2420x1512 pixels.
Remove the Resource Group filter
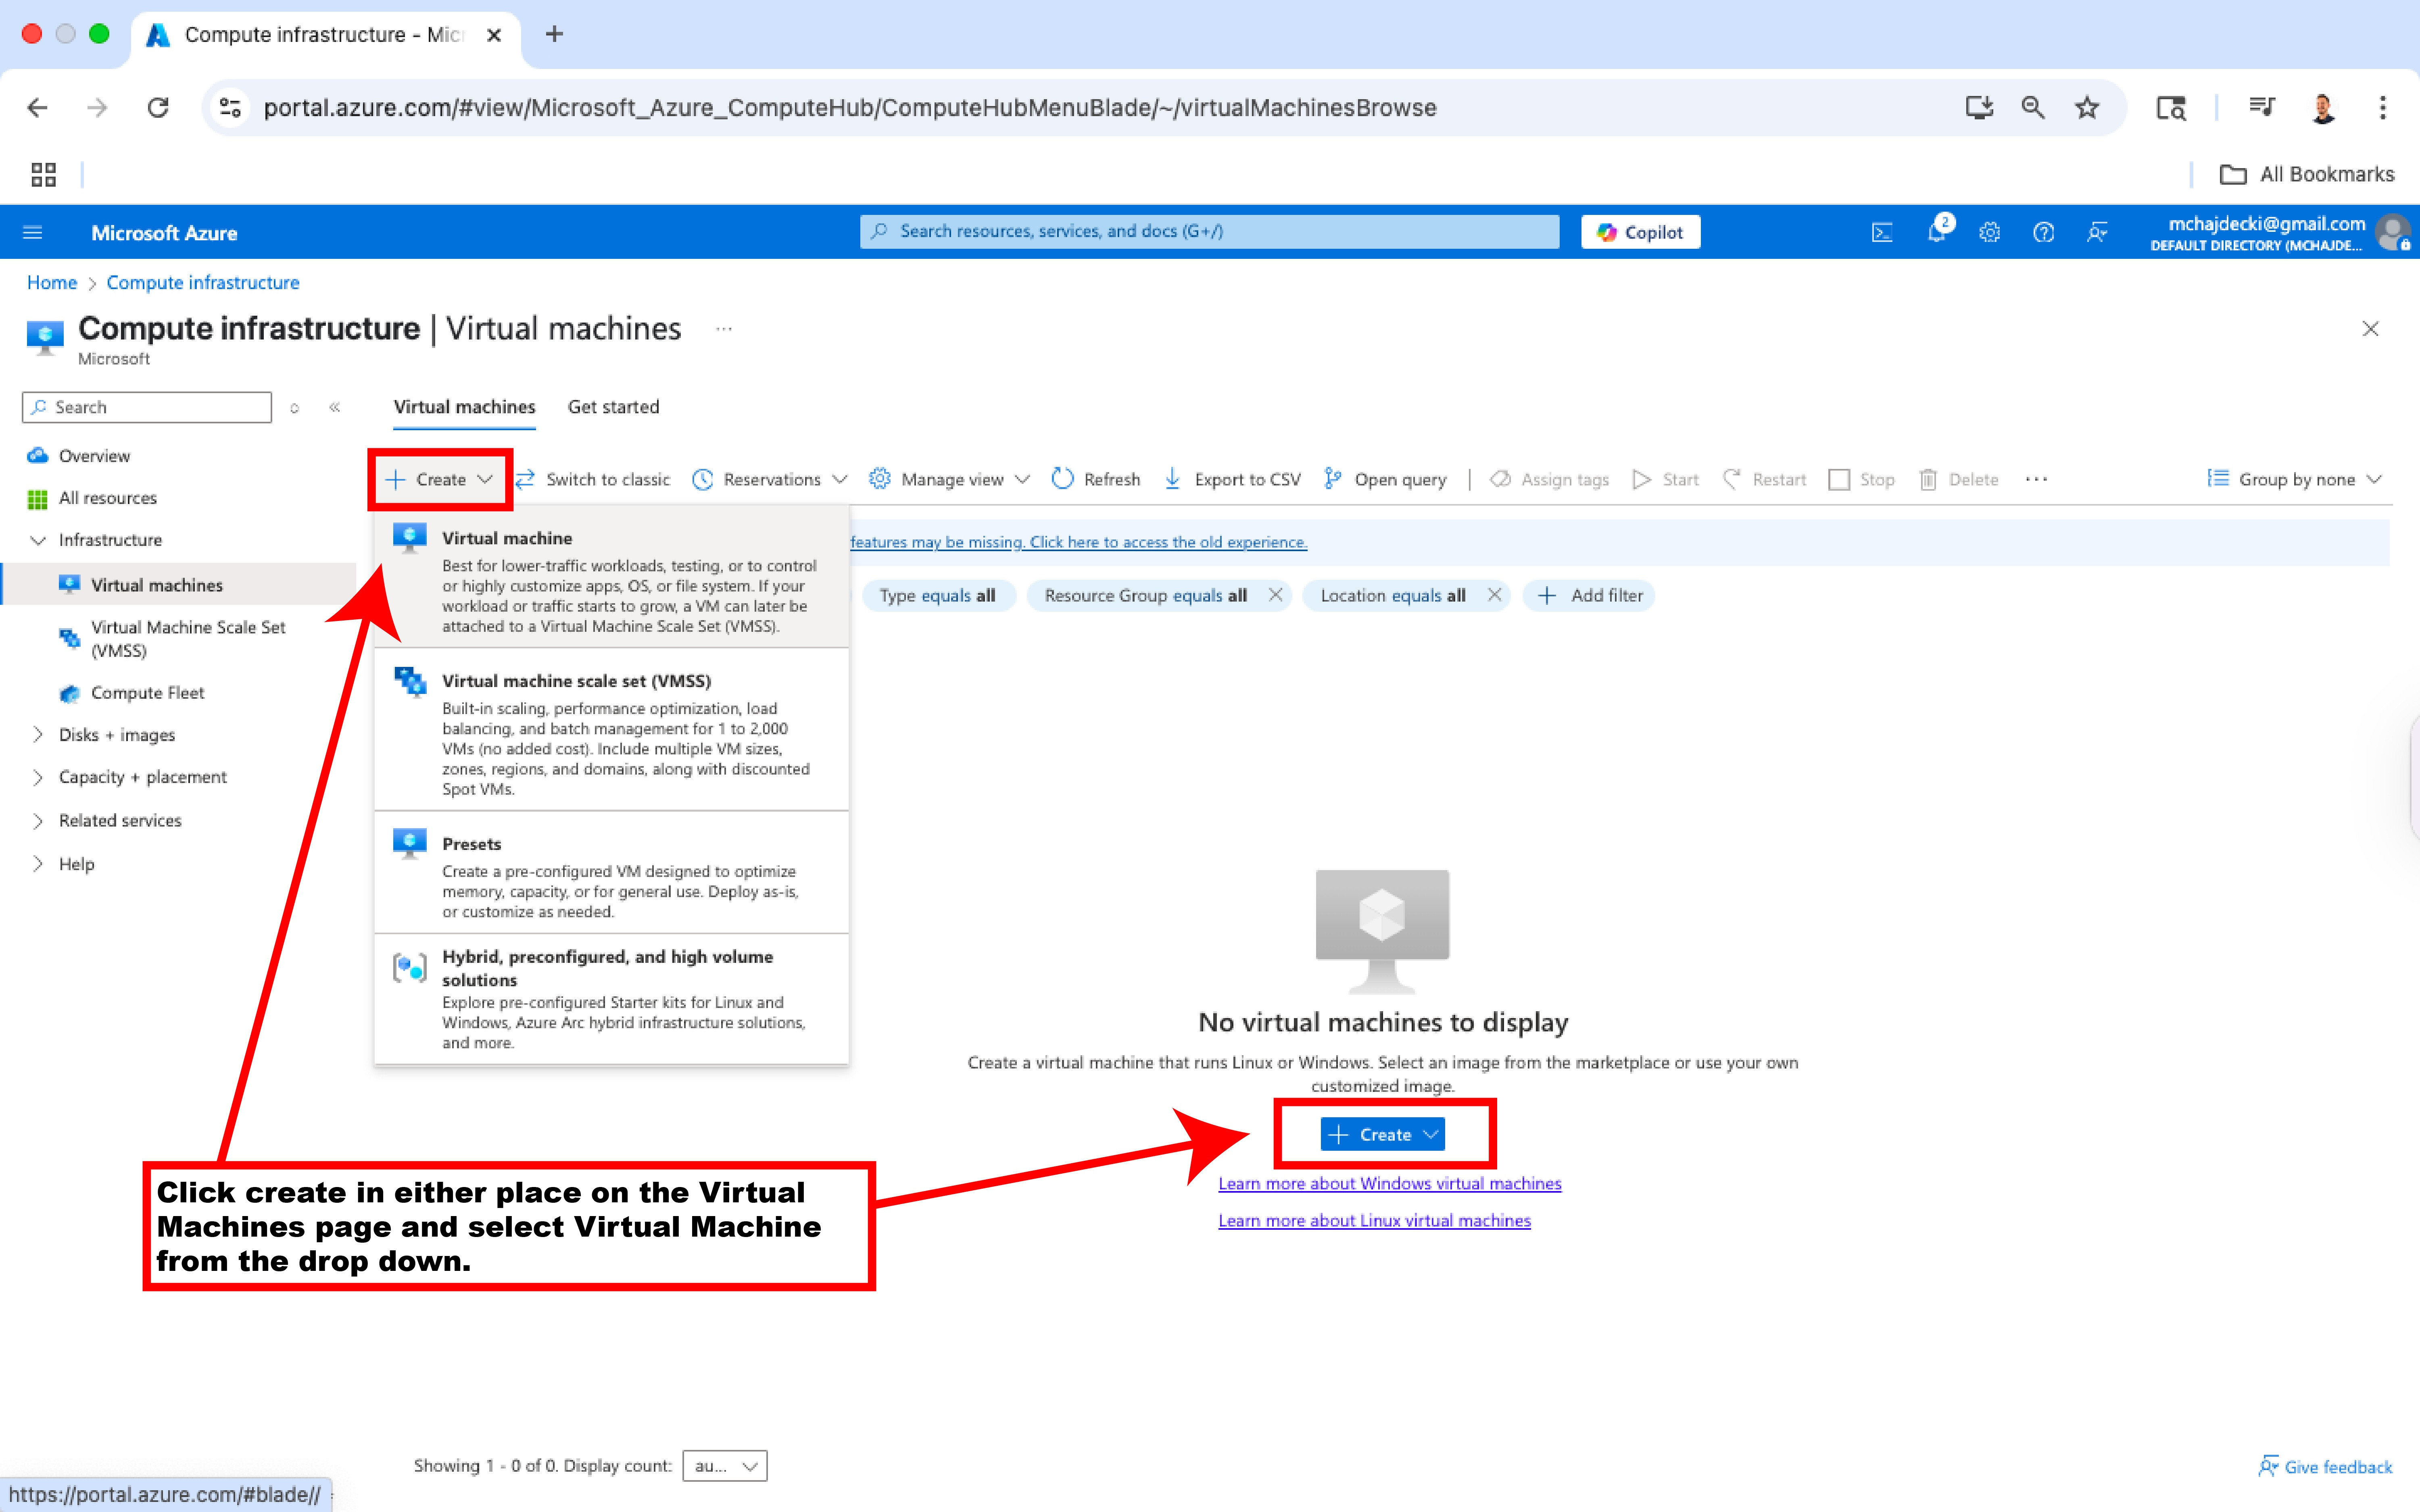(x=1275, y=595)
